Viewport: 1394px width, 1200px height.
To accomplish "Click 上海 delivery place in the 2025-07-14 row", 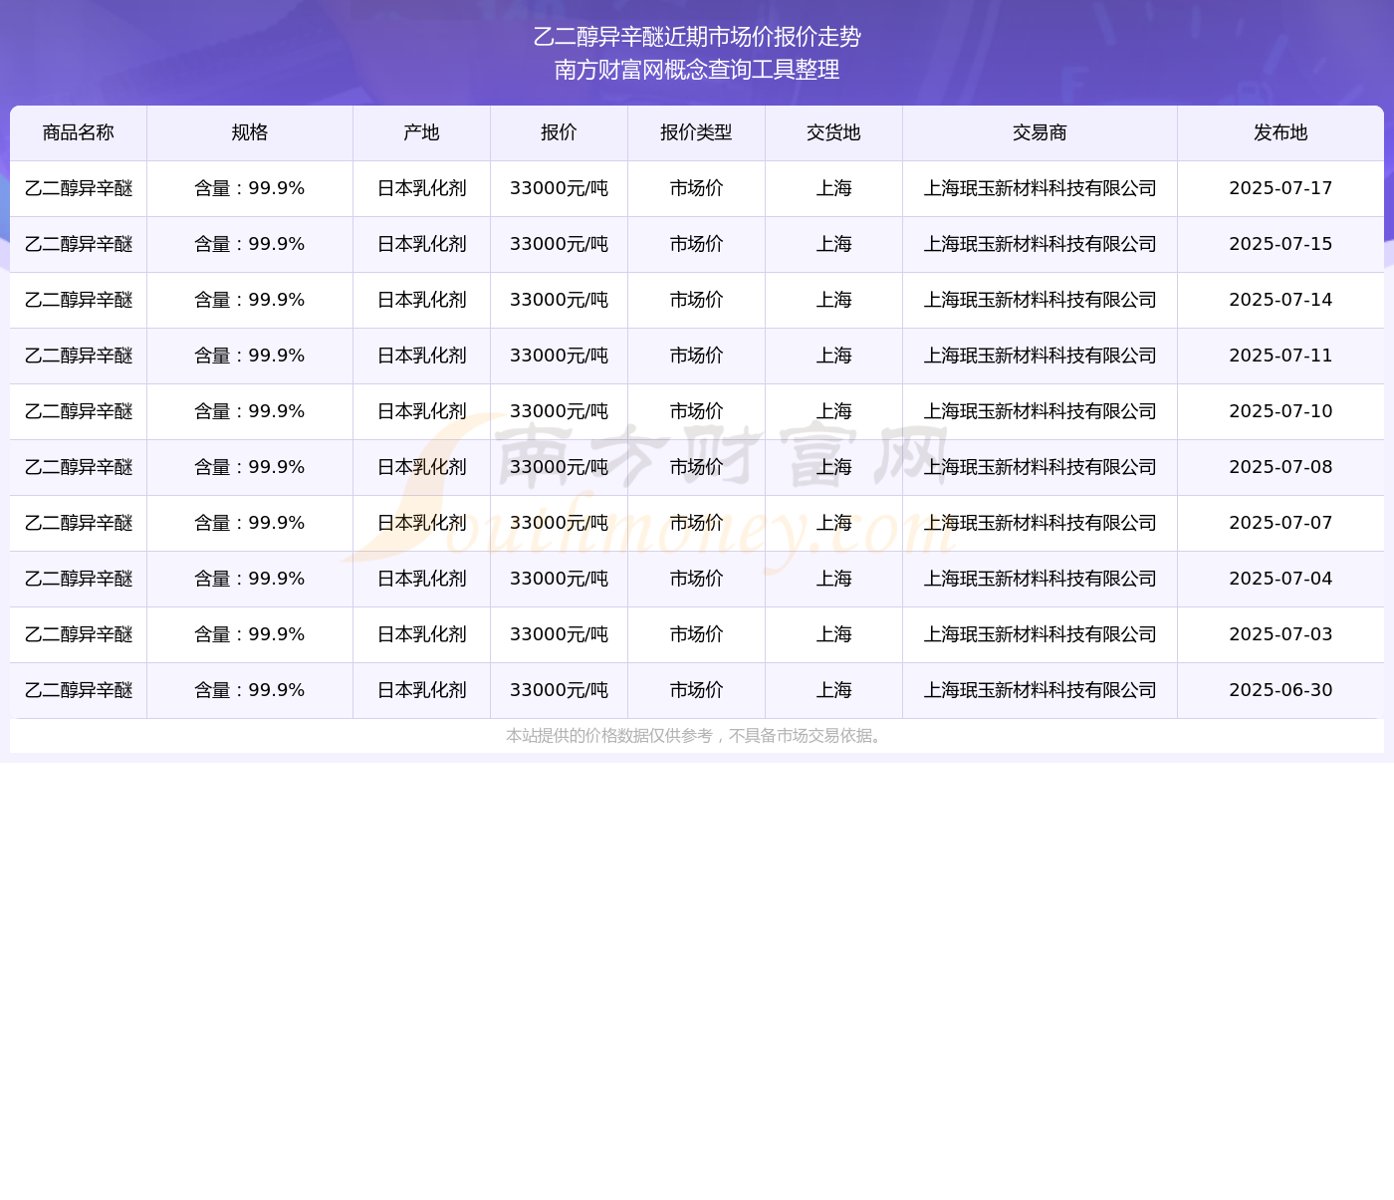I will pyautogui.click(x=833, y=300).
